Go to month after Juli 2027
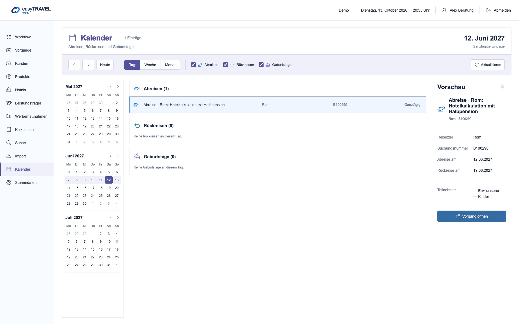 [118, 218]
